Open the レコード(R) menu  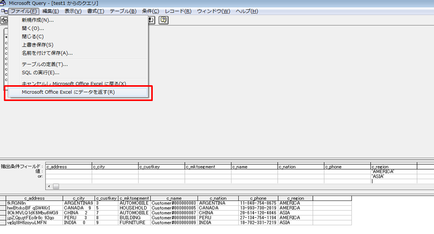[x=178, y=11]
